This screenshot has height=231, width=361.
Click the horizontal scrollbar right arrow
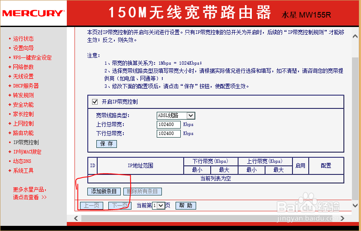point(342,218)
